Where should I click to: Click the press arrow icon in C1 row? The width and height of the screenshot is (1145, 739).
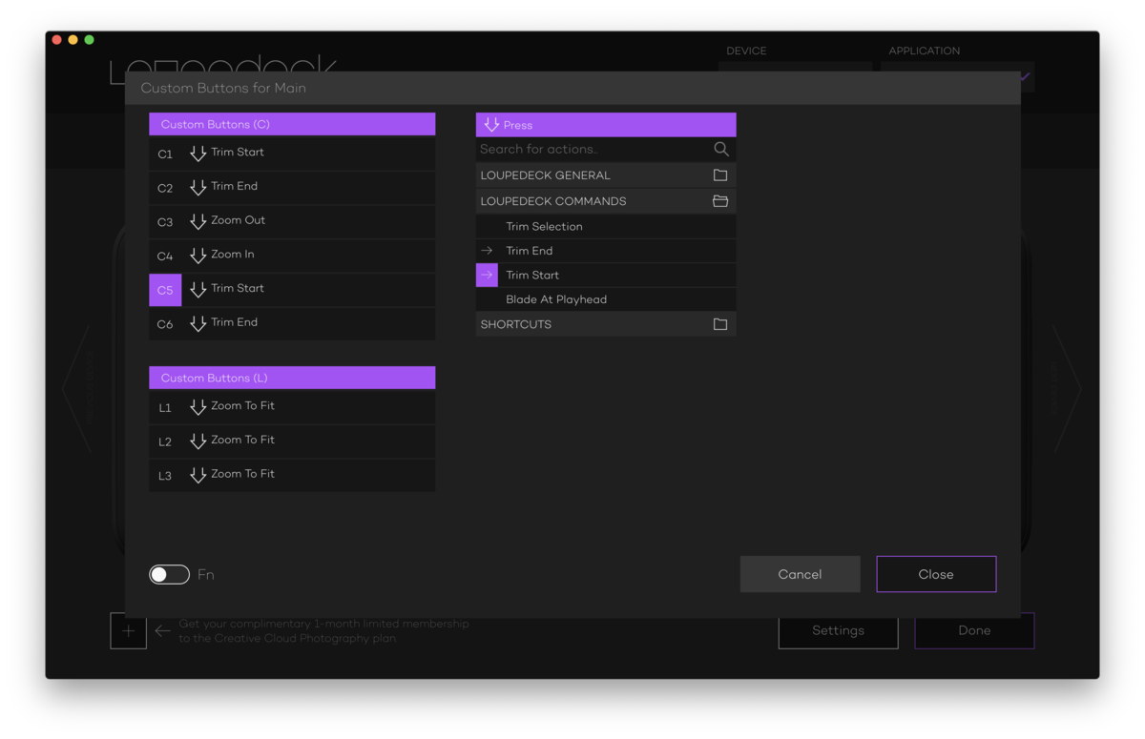pos(198,154)
